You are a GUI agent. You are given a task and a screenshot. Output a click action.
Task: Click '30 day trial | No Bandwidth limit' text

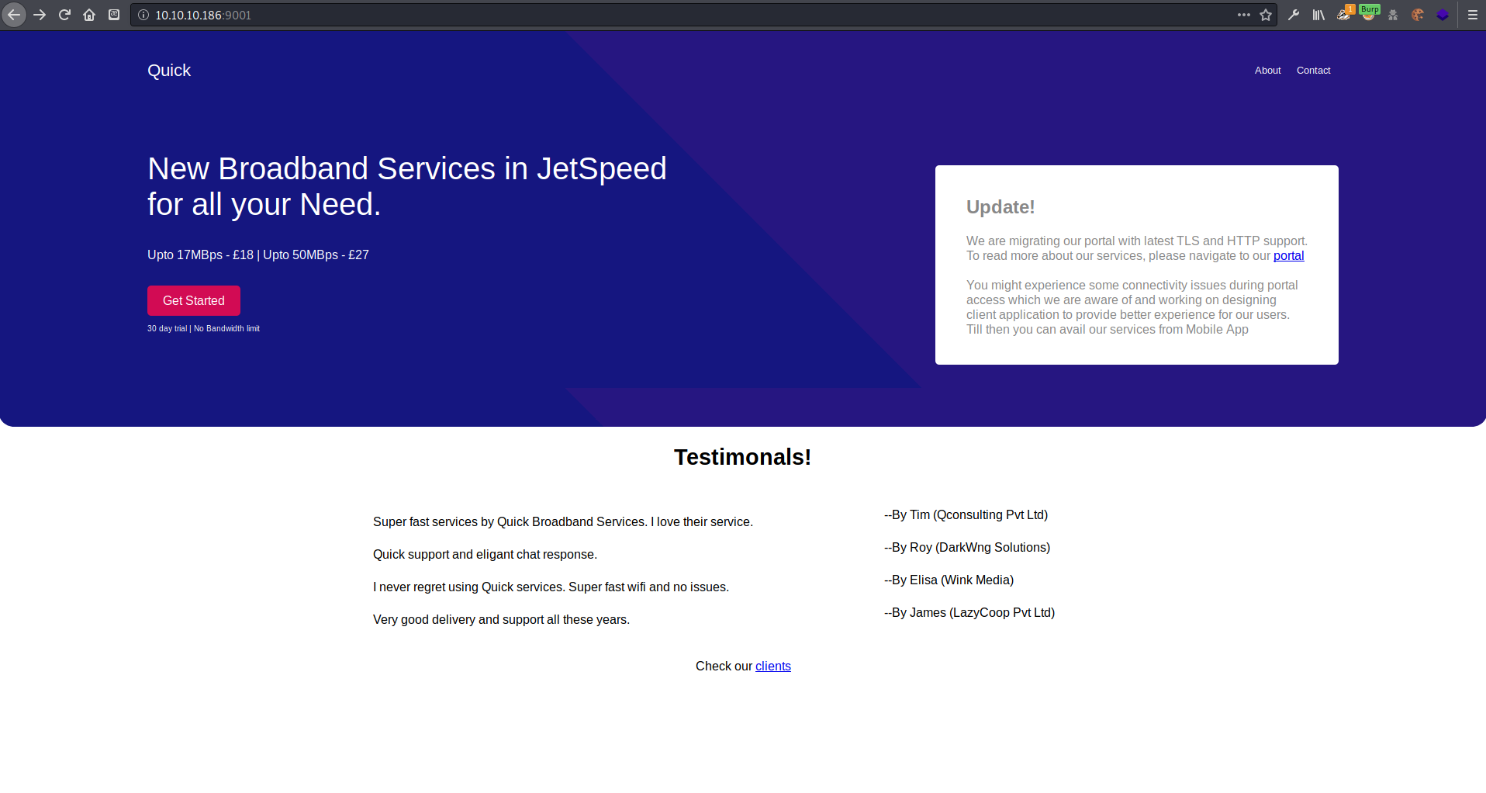(x=203, y=329)
